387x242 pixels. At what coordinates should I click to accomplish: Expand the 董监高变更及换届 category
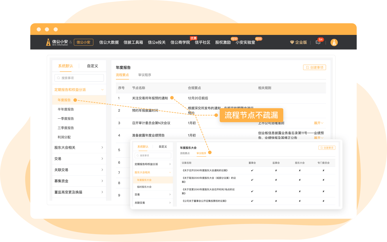[x=102, y=192]
